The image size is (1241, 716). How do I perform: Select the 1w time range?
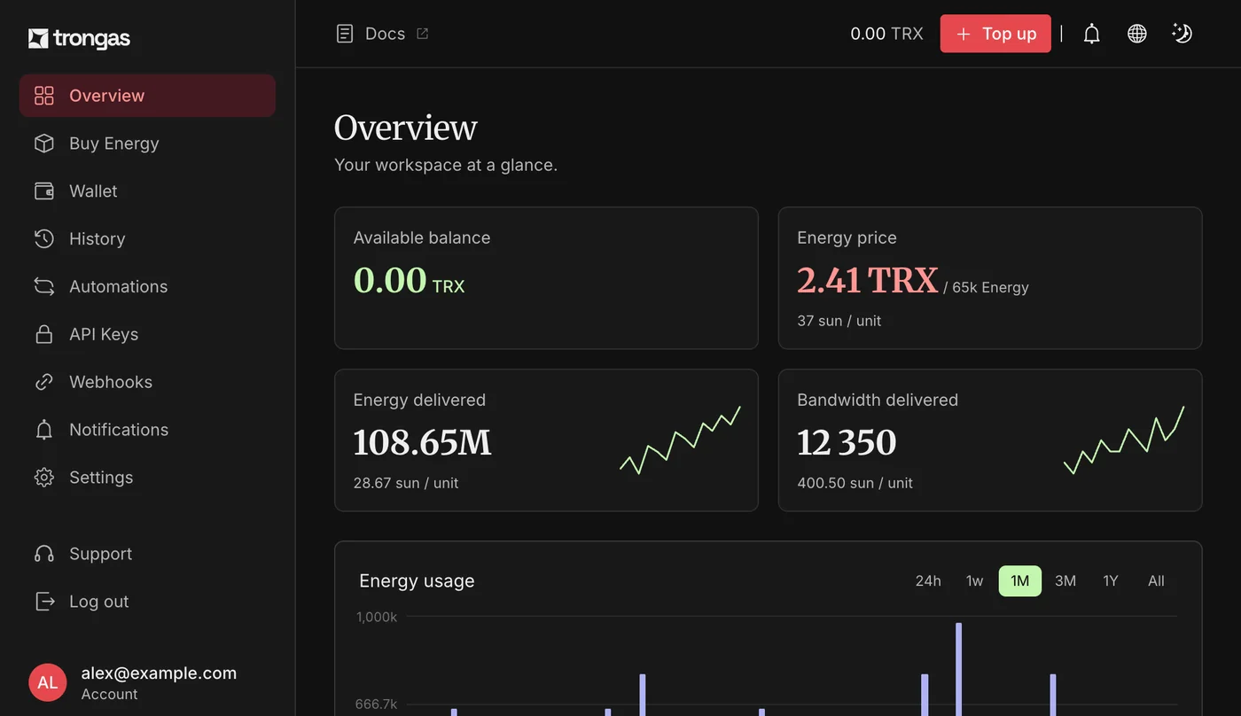coord(974,581)
